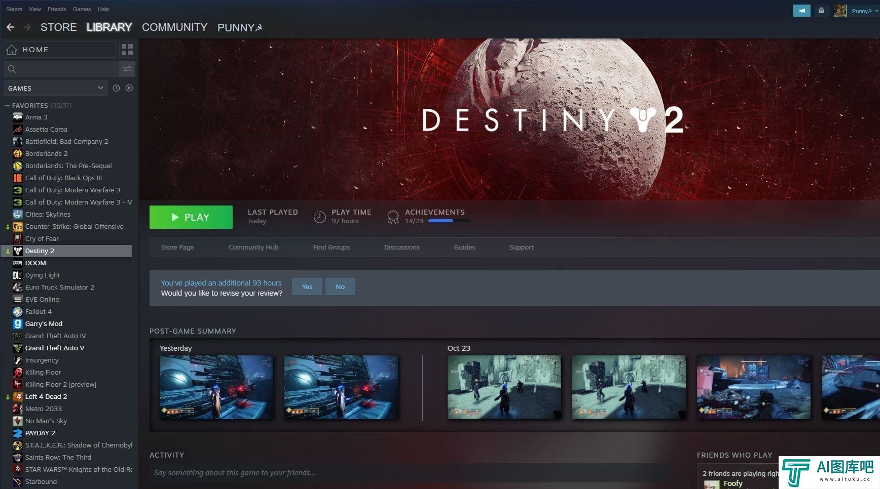Open the announcements megaphone icon
The height and width of the screenshot is (489, 880).
pos(801,11)
